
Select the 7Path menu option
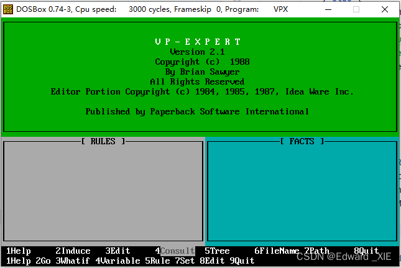pyautogui.click(x=316, y=251)
